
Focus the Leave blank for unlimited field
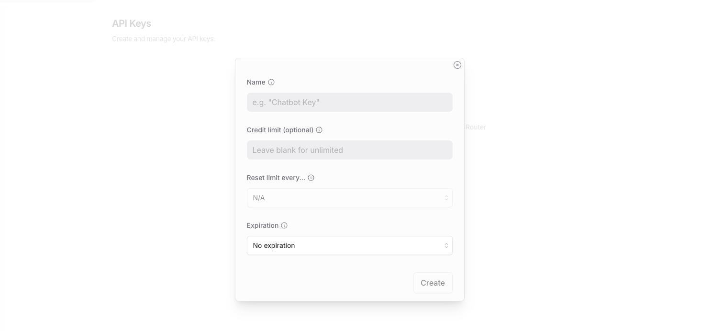tap(350, 150)
